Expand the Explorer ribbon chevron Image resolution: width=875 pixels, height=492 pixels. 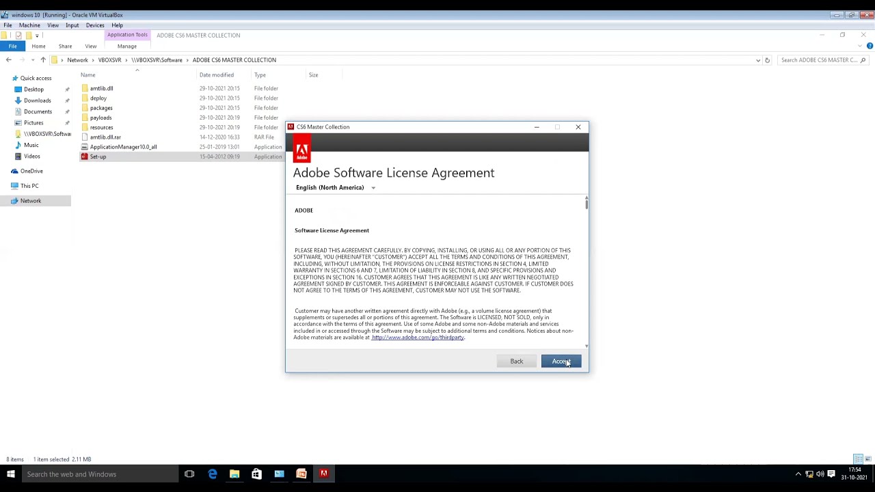(860, 46)
